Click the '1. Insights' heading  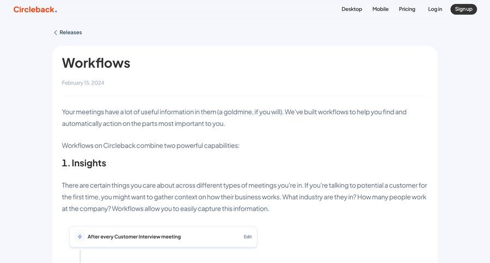tap(84, 163)
